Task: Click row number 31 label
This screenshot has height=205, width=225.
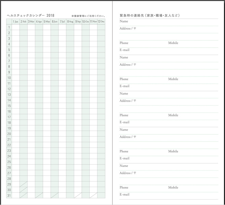Action: pyautogui.click(x=9, y=195)
